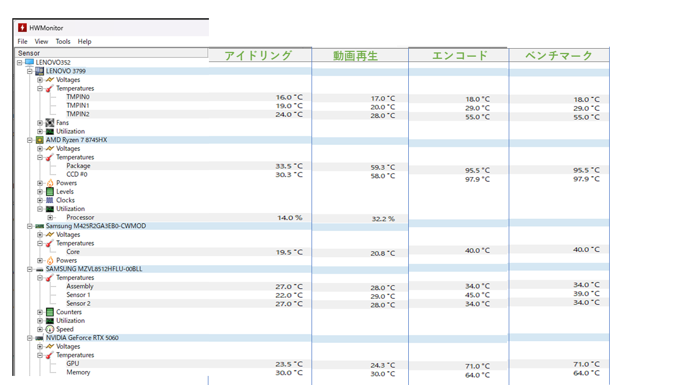Collapse the LENOVO352 root node
This screenshot has height=385, width=684.
[x=20, y=63]
